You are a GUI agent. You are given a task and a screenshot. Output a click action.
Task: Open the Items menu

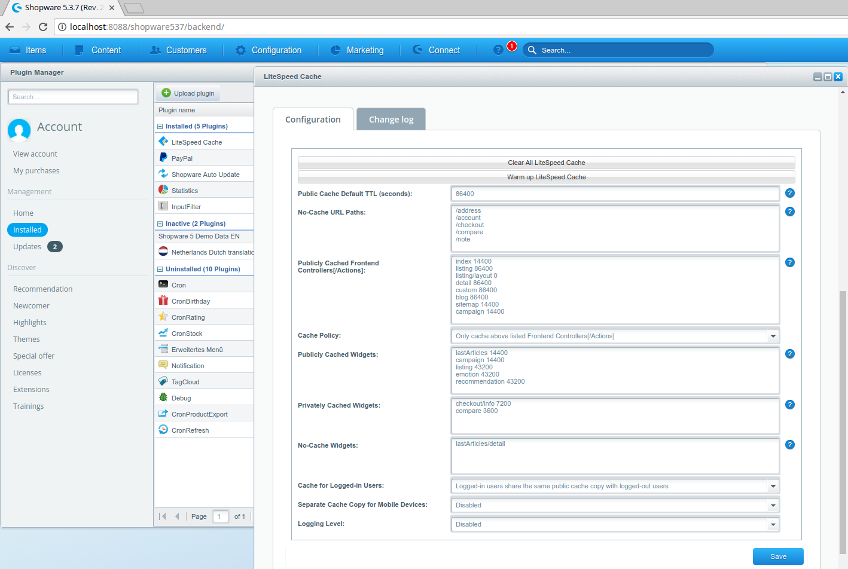(28, 50)
